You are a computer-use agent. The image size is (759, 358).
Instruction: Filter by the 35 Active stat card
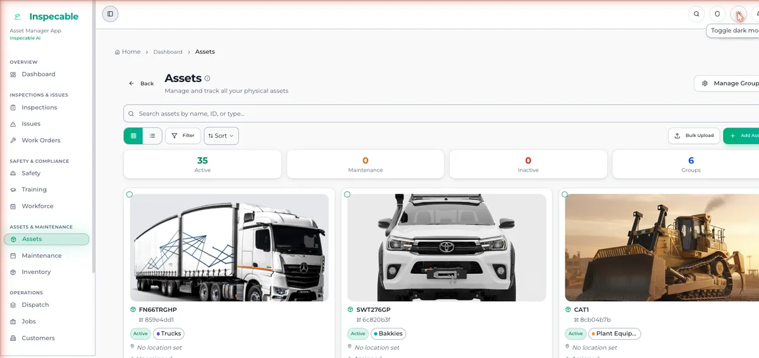click(202, 164)
